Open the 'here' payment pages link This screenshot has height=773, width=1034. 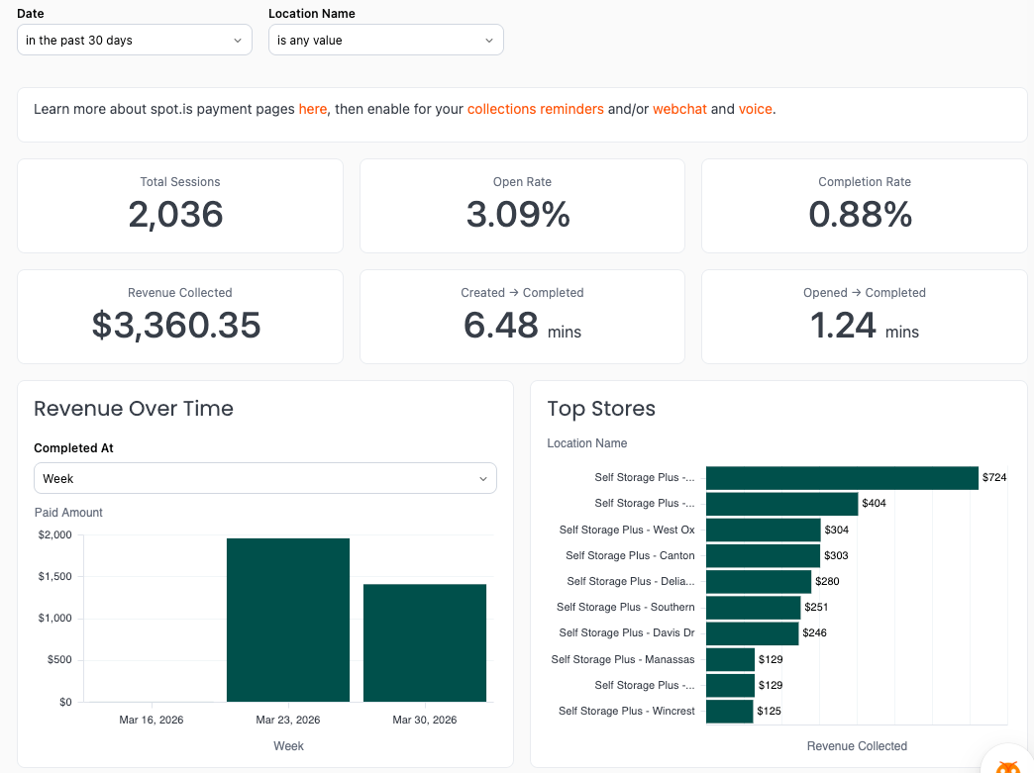[x=313, y=109]
